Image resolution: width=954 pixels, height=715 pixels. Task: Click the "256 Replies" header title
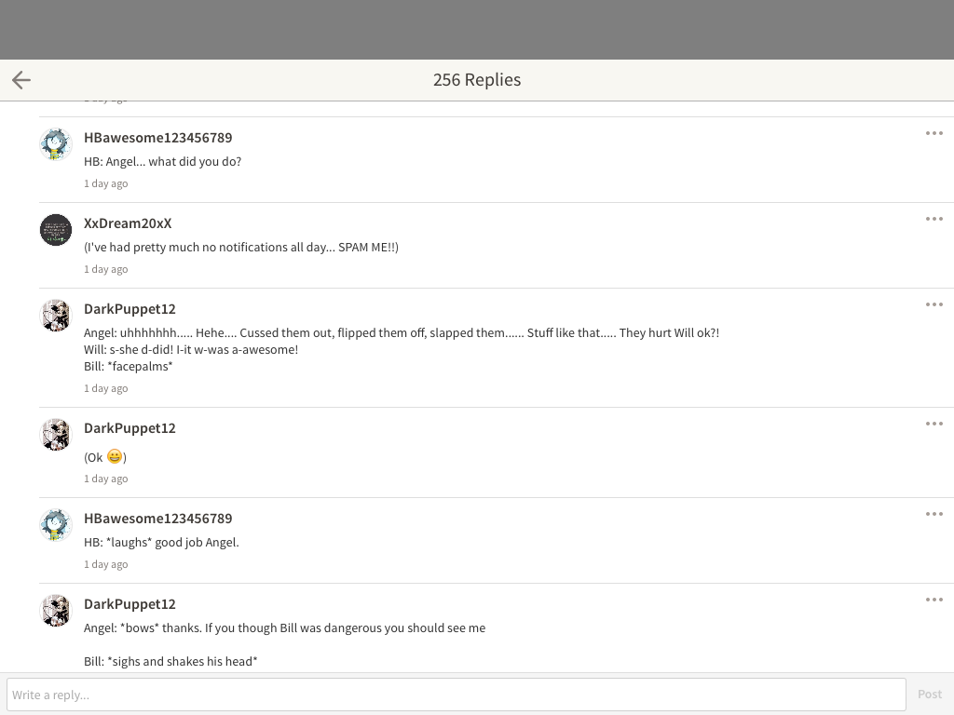pyautogui.click(x=477, y=80)
